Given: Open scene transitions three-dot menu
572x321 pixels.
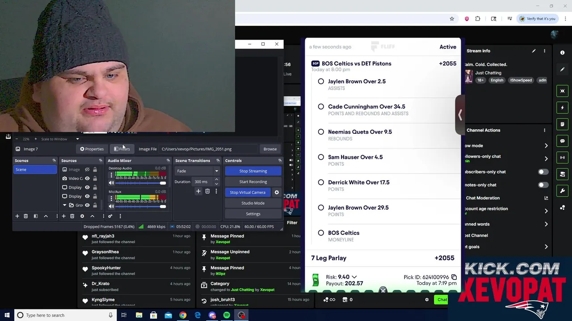Looking at the screenshot, I should (x=216, y=191).
